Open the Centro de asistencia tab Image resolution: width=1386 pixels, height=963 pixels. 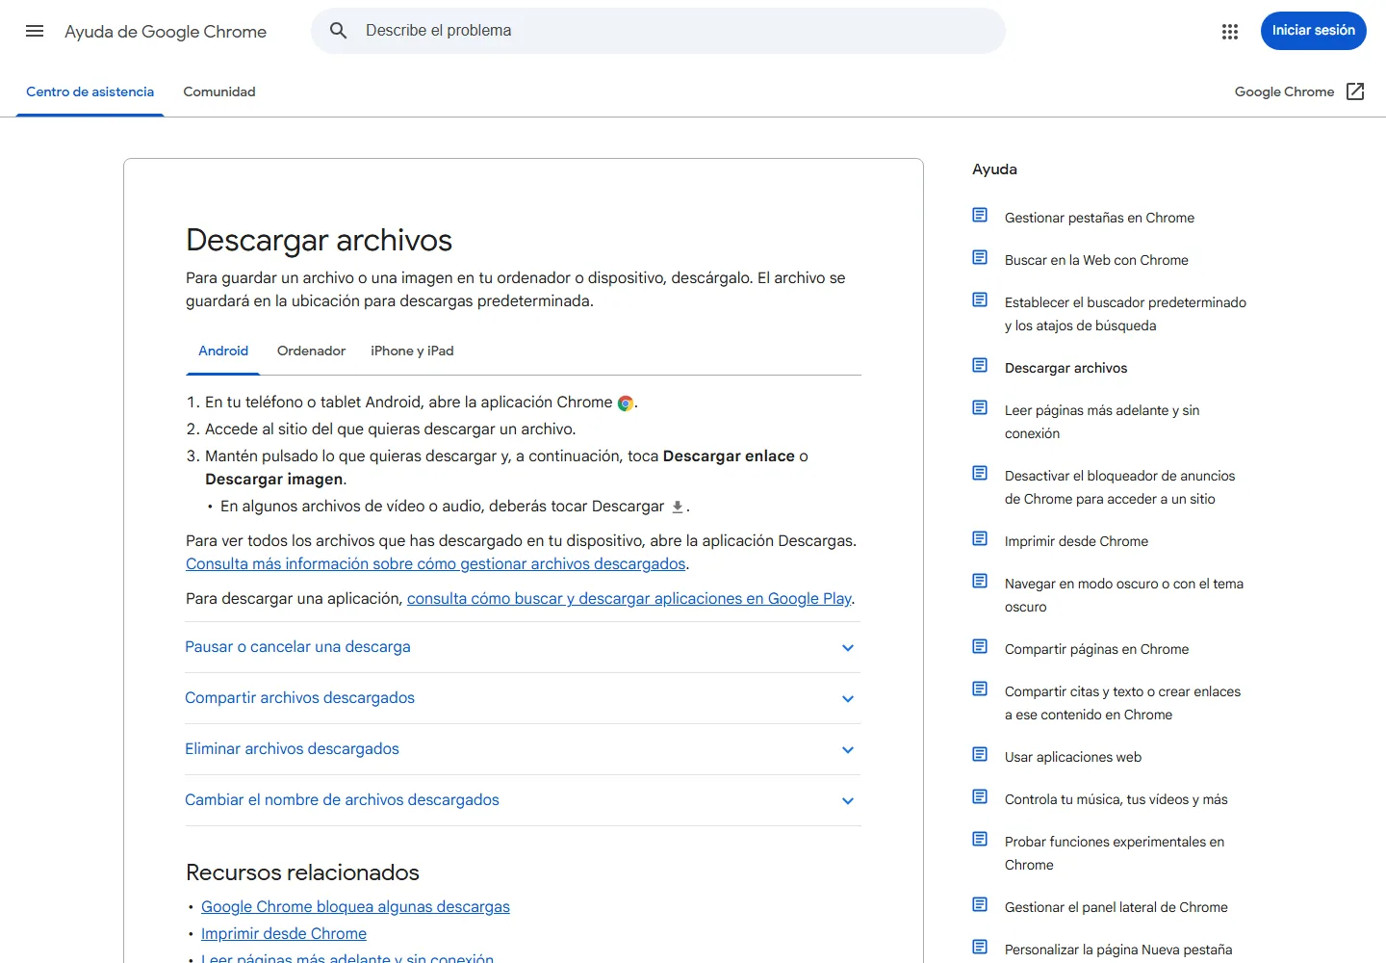pos(90,92)
